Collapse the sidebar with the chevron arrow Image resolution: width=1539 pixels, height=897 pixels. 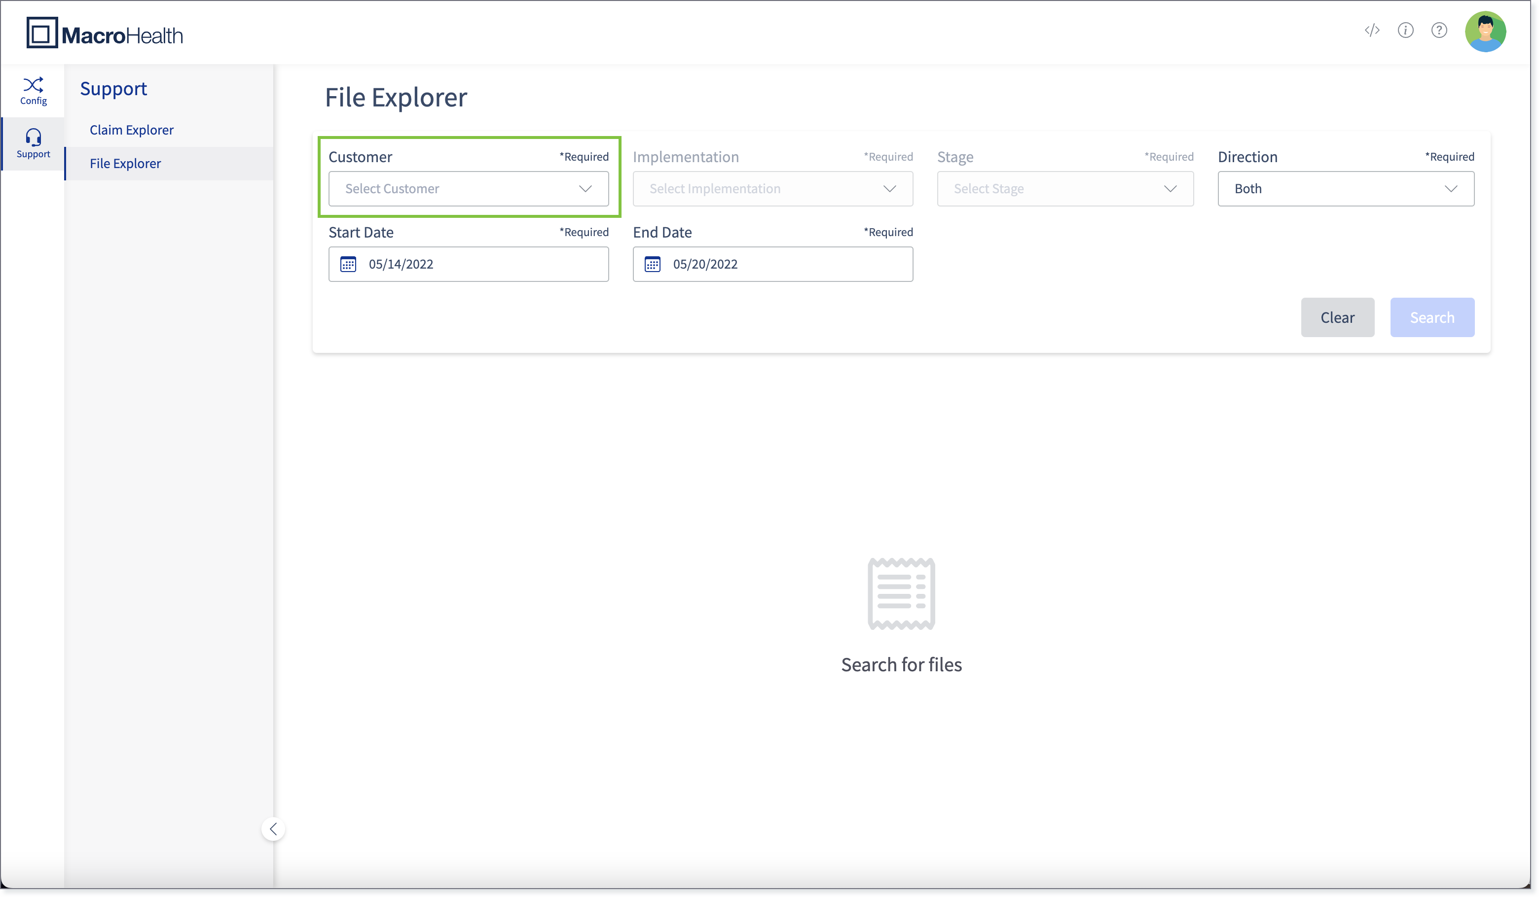click(x=273, y=828)
